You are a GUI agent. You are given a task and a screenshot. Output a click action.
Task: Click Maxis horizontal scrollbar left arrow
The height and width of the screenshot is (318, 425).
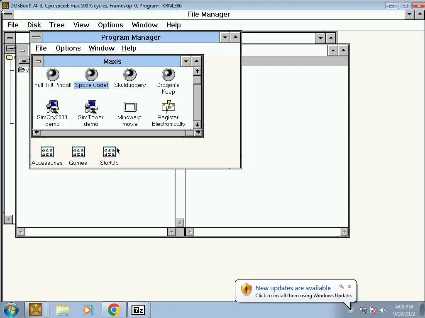37,132
